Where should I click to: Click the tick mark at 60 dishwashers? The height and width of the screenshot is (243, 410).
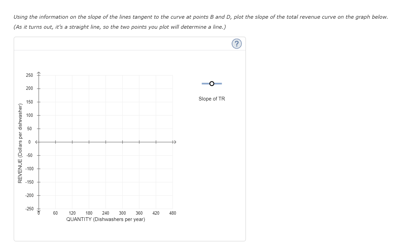click(55, 142)
